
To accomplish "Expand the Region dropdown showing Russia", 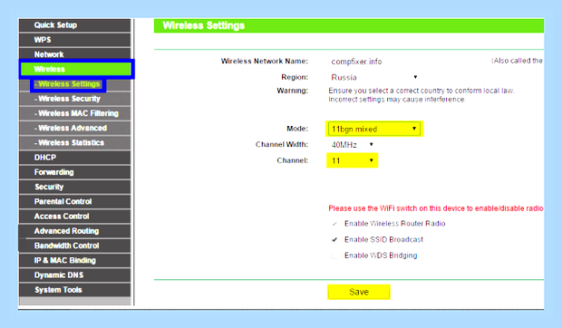I will pos(373,77).
